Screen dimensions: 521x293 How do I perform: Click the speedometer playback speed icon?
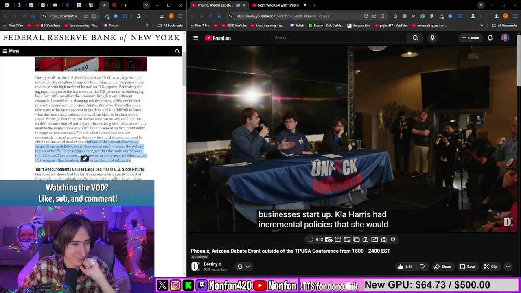(x=365, y=240)
